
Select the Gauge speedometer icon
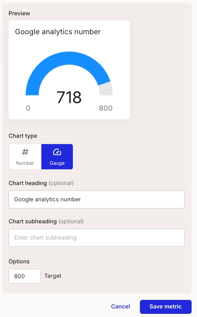pos(57,152)
